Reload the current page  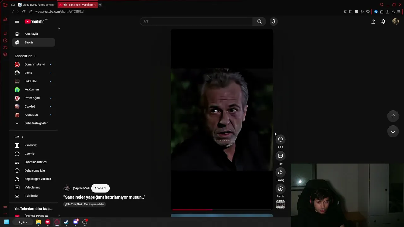[24, 12]
